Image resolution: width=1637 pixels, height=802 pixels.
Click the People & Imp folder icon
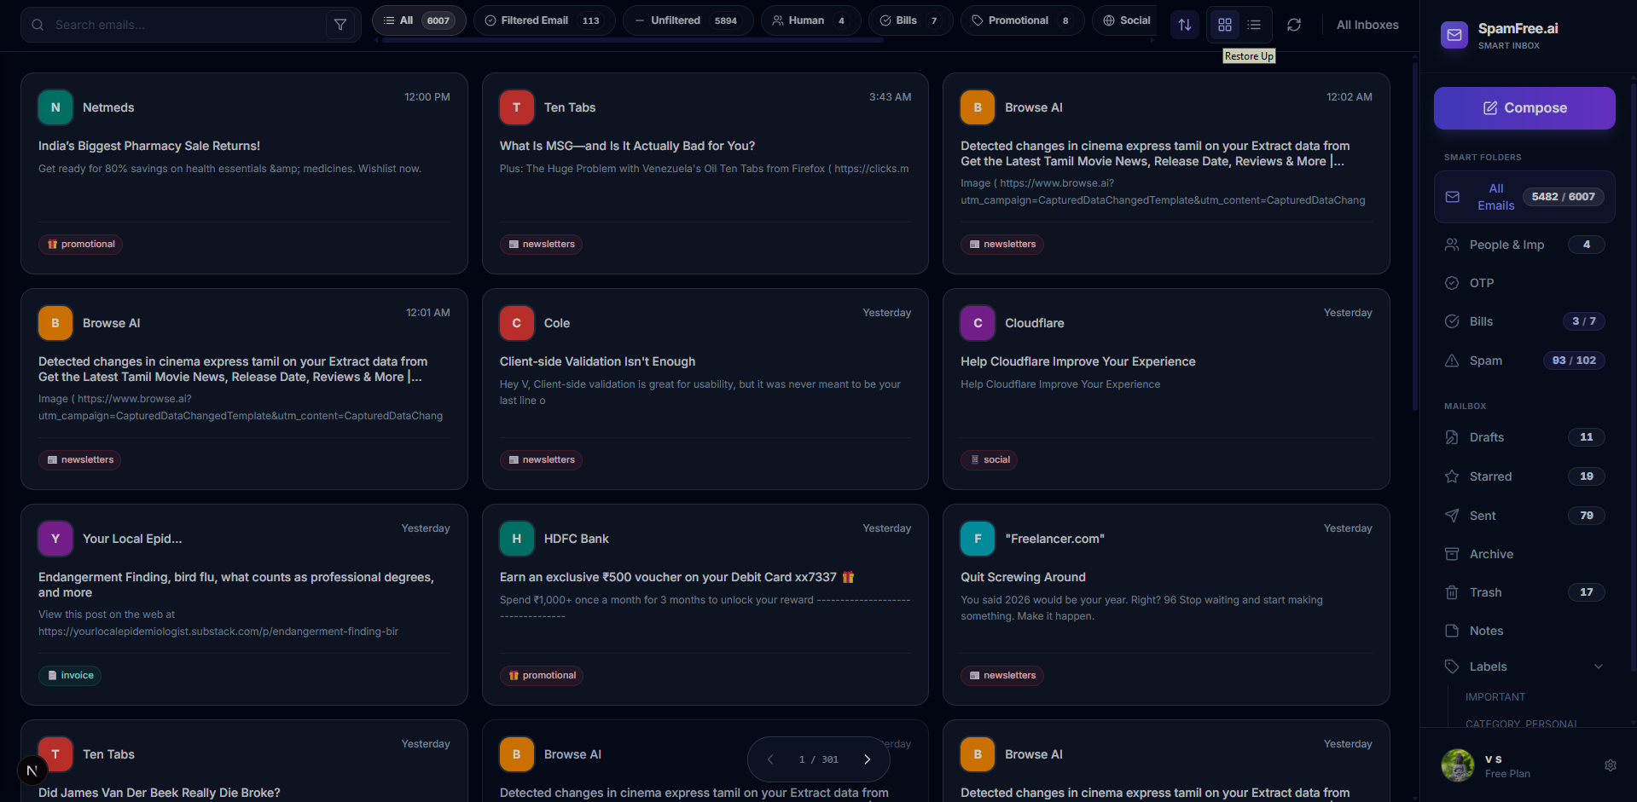(1452, 245)
